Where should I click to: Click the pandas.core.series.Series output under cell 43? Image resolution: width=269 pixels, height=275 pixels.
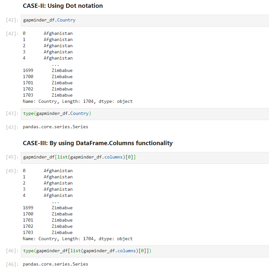coord(55,127)
